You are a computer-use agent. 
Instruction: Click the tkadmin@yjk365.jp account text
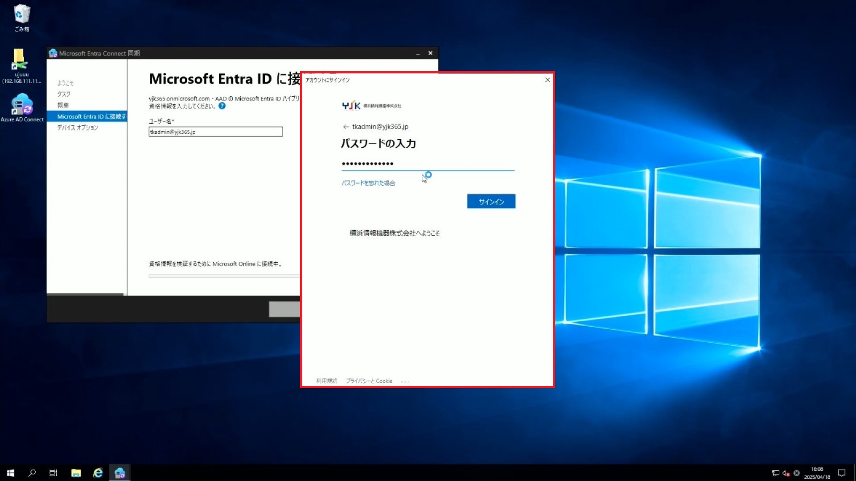[380, 127]
